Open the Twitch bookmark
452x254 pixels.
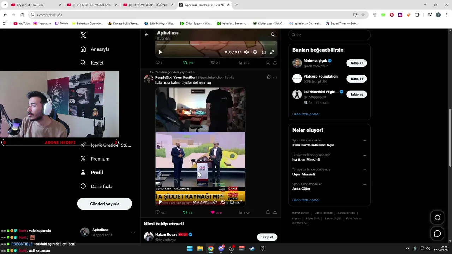click(61, 24)
